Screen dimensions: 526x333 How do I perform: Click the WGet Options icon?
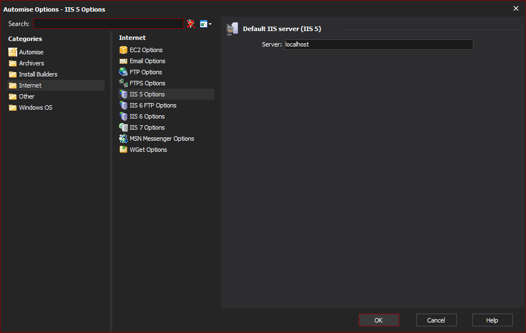123,150
